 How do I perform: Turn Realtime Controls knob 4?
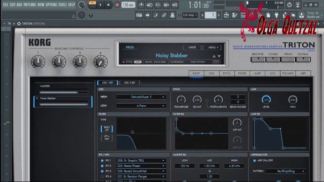tap(101, 62)
